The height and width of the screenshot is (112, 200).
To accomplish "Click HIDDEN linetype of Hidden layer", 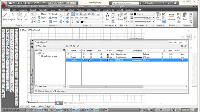I will (x=119, y=60).
